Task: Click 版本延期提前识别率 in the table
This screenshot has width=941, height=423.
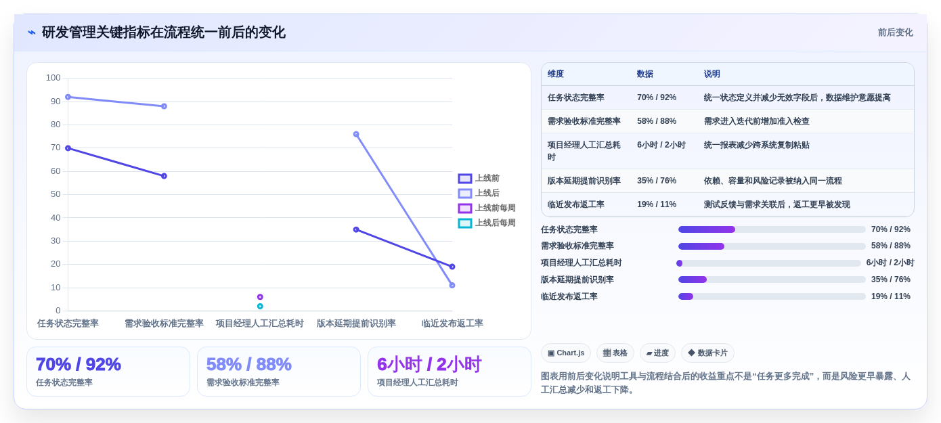Action: pyautogui.click(x=584, y=181)
